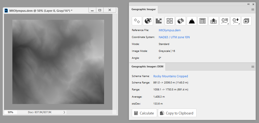Viewport: 259px width, 123px height.
Task: Open the Georeference control points tool
Action: (x=137, y=21)
